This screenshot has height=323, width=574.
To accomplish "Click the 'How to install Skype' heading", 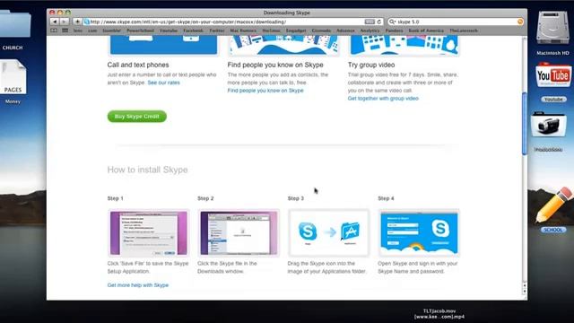I will click(147, 170).
